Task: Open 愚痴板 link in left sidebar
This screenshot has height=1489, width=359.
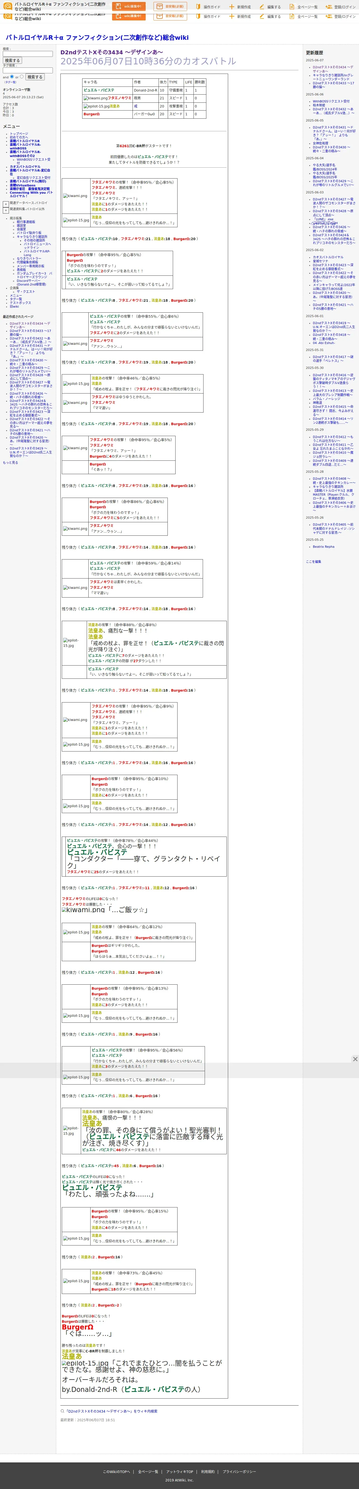Action: click(x=21, y=269)
